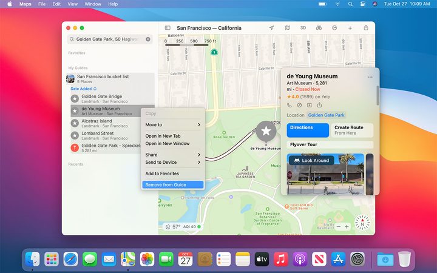This screenshot has width=437, height=273.
Task: Click the website compass icon on place card
Action: point(299,105)
